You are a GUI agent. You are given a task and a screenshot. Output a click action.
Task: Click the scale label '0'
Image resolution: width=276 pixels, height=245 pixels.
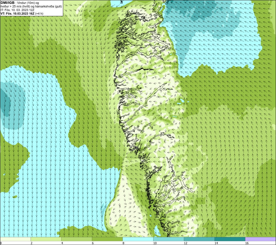[1, 243]
